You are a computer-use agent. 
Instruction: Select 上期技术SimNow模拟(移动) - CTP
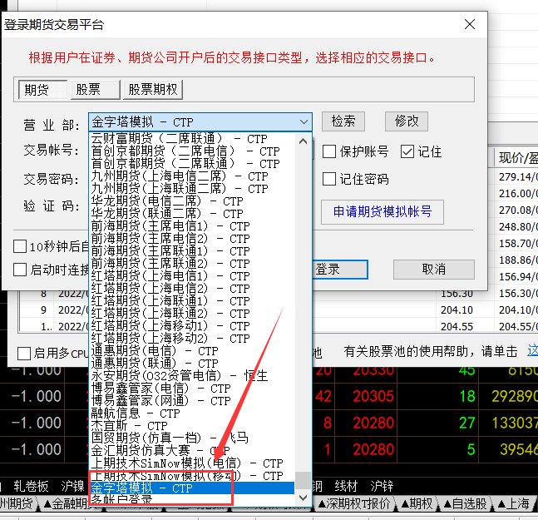[x=191, y=476]
